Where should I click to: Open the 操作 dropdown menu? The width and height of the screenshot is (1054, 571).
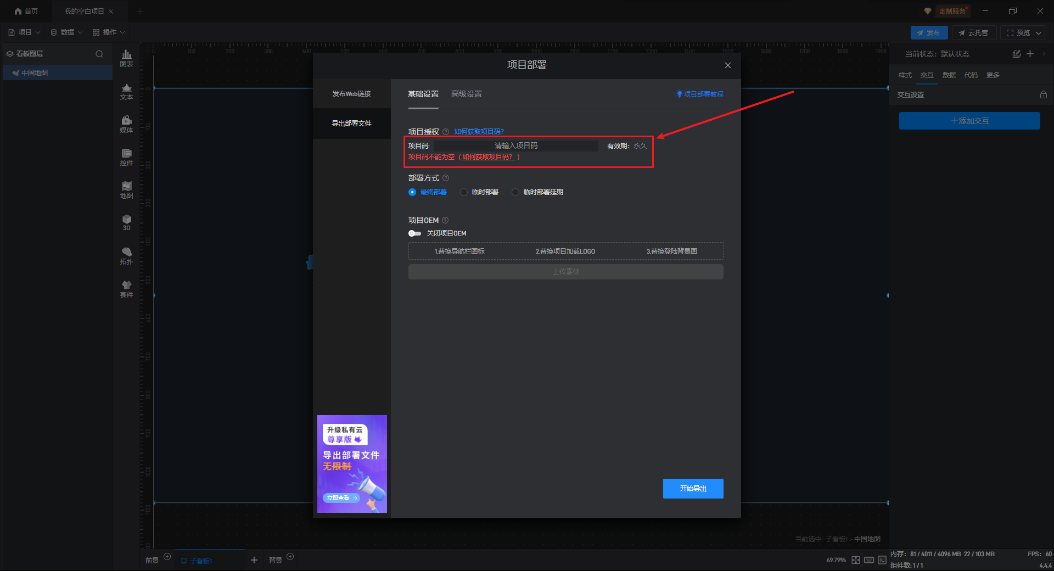point(109,32)
